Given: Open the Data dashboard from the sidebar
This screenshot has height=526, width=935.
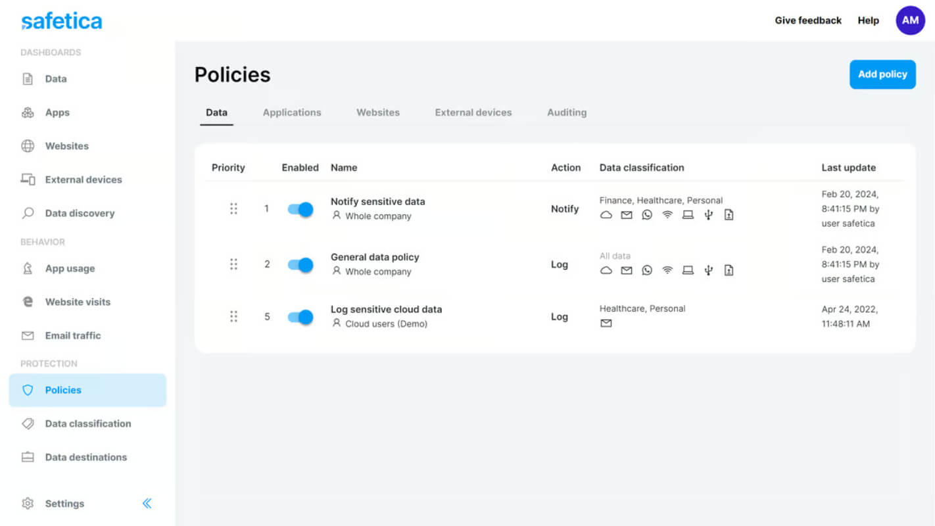Looking at the screenshot, I should tap(55, 79).
